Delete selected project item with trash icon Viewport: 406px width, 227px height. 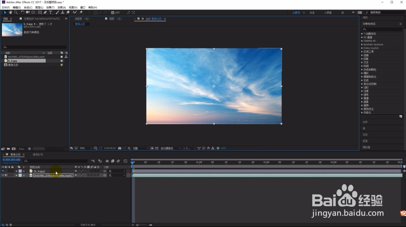30,149
